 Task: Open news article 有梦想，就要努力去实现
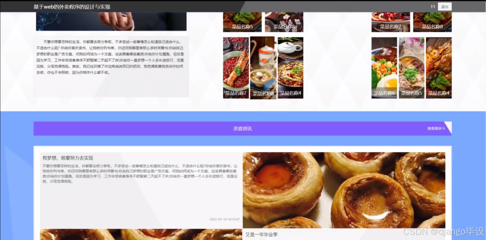68,158
